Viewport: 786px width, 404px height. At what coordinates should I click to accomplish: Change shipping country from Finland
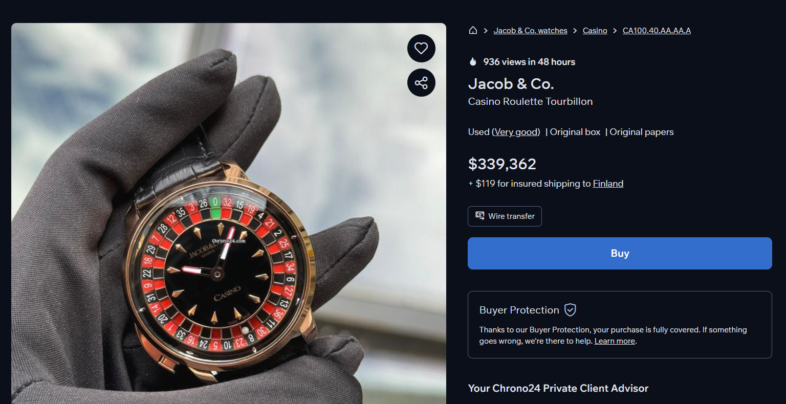point(608,184)
